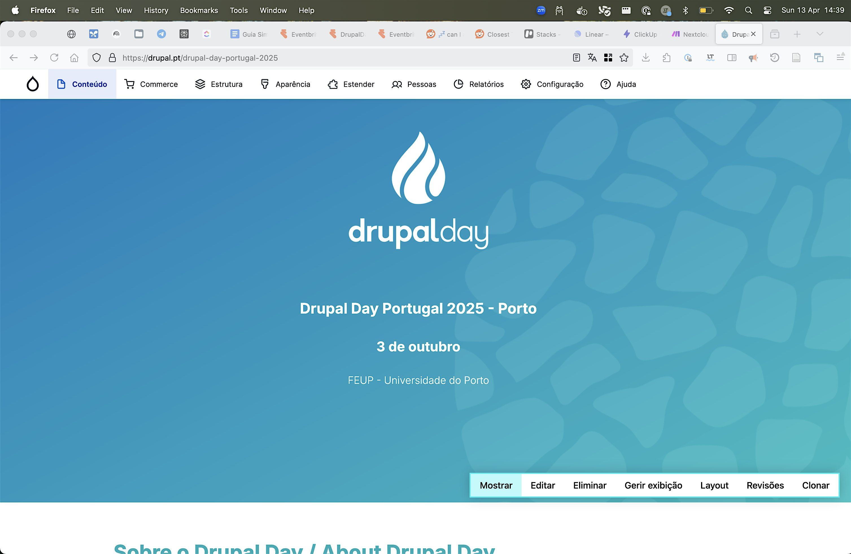
Task: Click the Clonar tab
Action: [816, 485]
